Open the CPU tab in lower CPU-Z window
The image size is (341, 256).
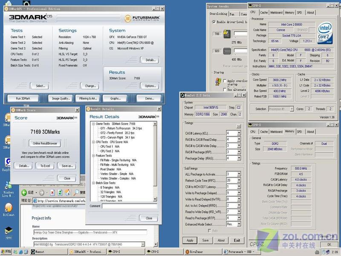(x=253, y=132)
